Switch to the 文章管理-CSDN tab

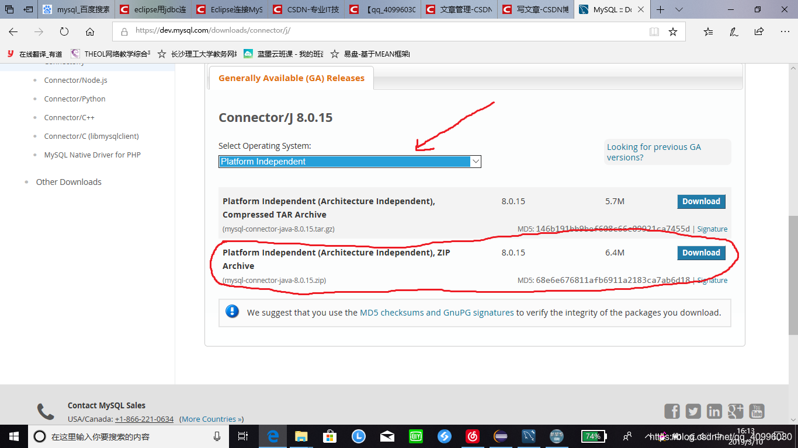point(460,9)
